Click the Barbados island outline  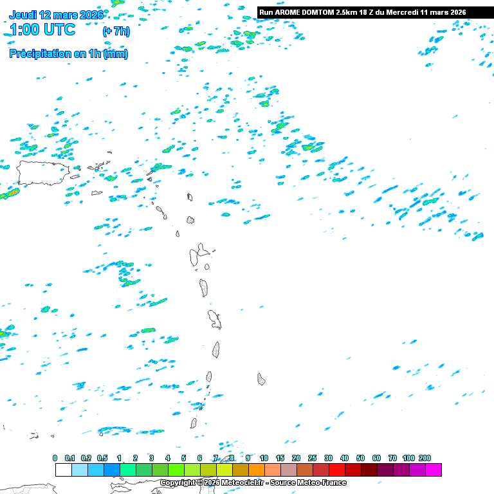point(261,379)
